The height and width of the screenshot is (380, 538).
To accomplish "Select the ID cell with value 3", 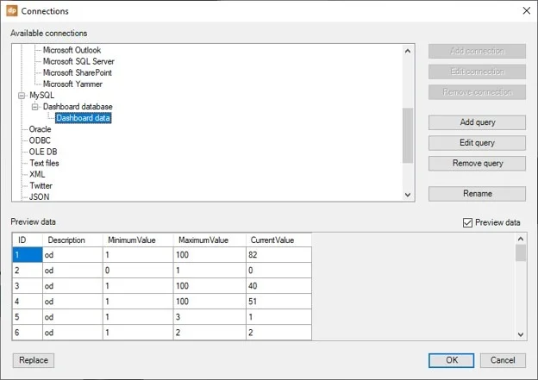I will 28,286.
